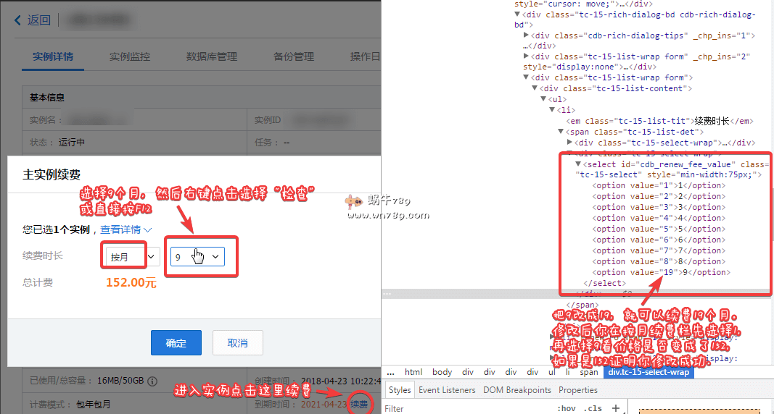774x414 pixels.
Task: Click the plus icon to add new style rule
Action: tap(616, 408)
